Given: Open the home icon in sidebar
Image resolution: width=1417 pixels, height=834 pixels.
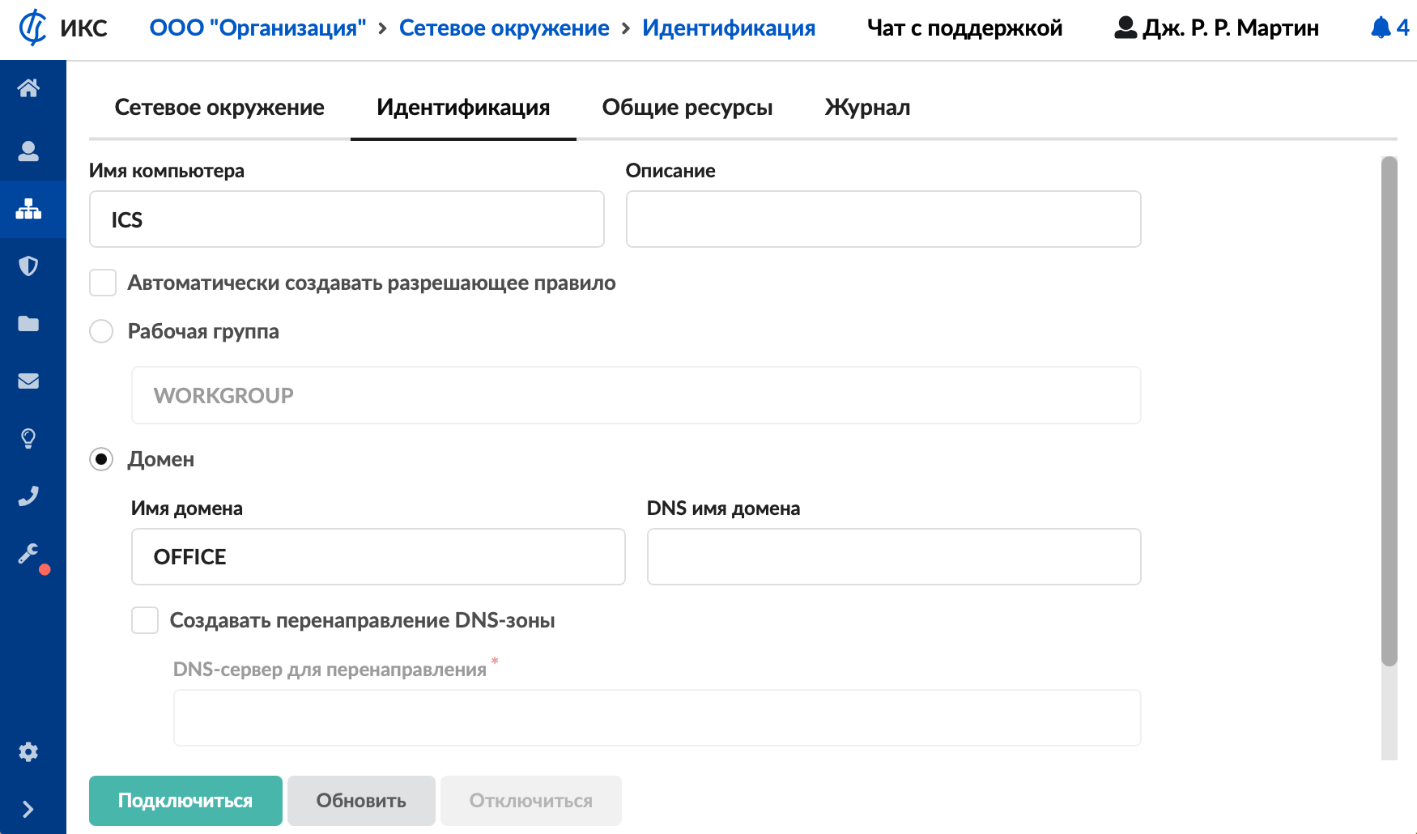Looking at the screenshot, I should click(29, 88).
